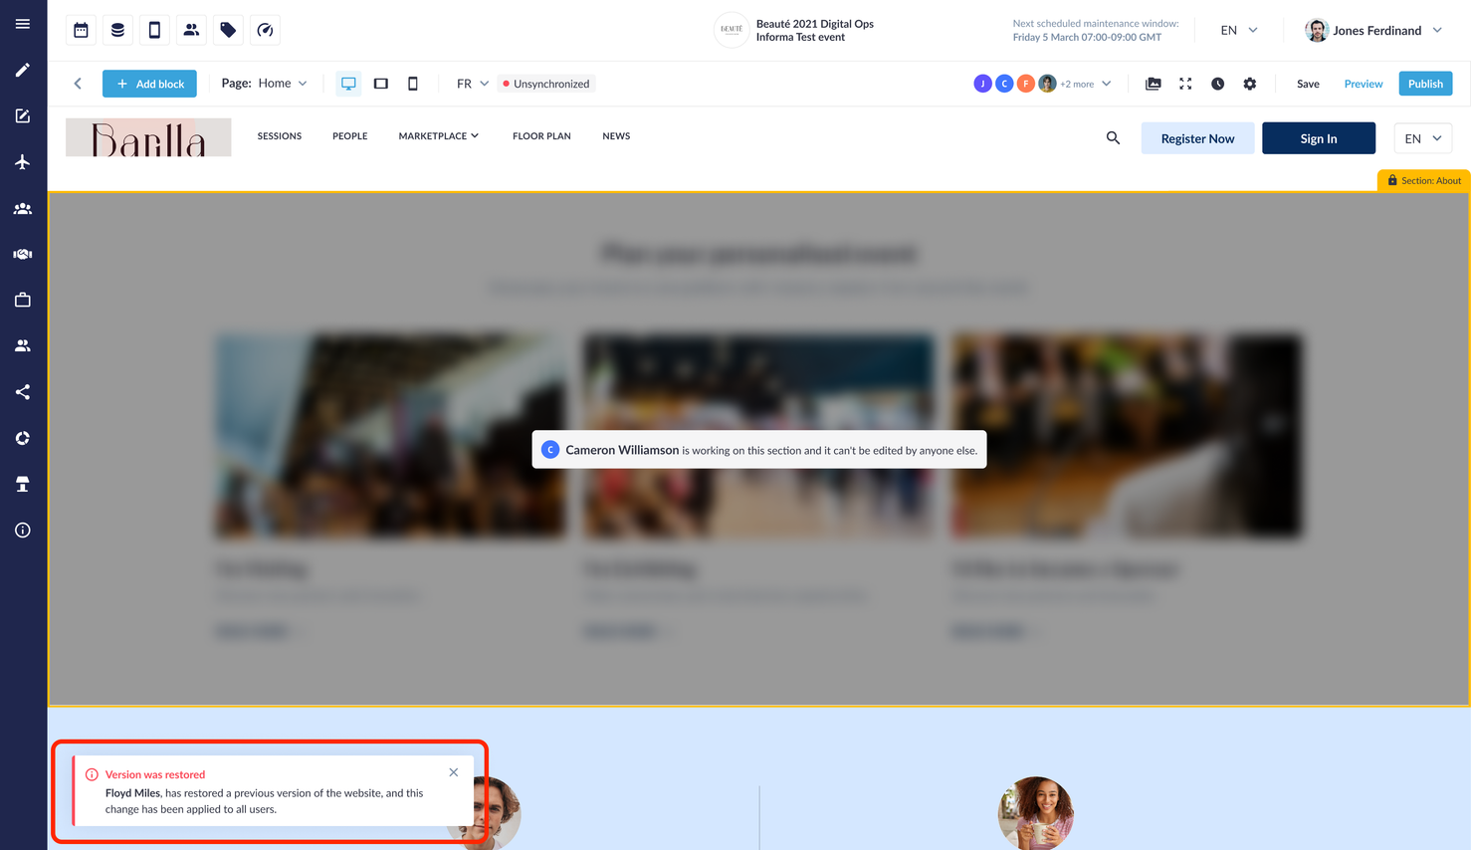Screen dimensions: 1471x850
Task: Open editor settings gear icon
Action: coord(1250,84)
